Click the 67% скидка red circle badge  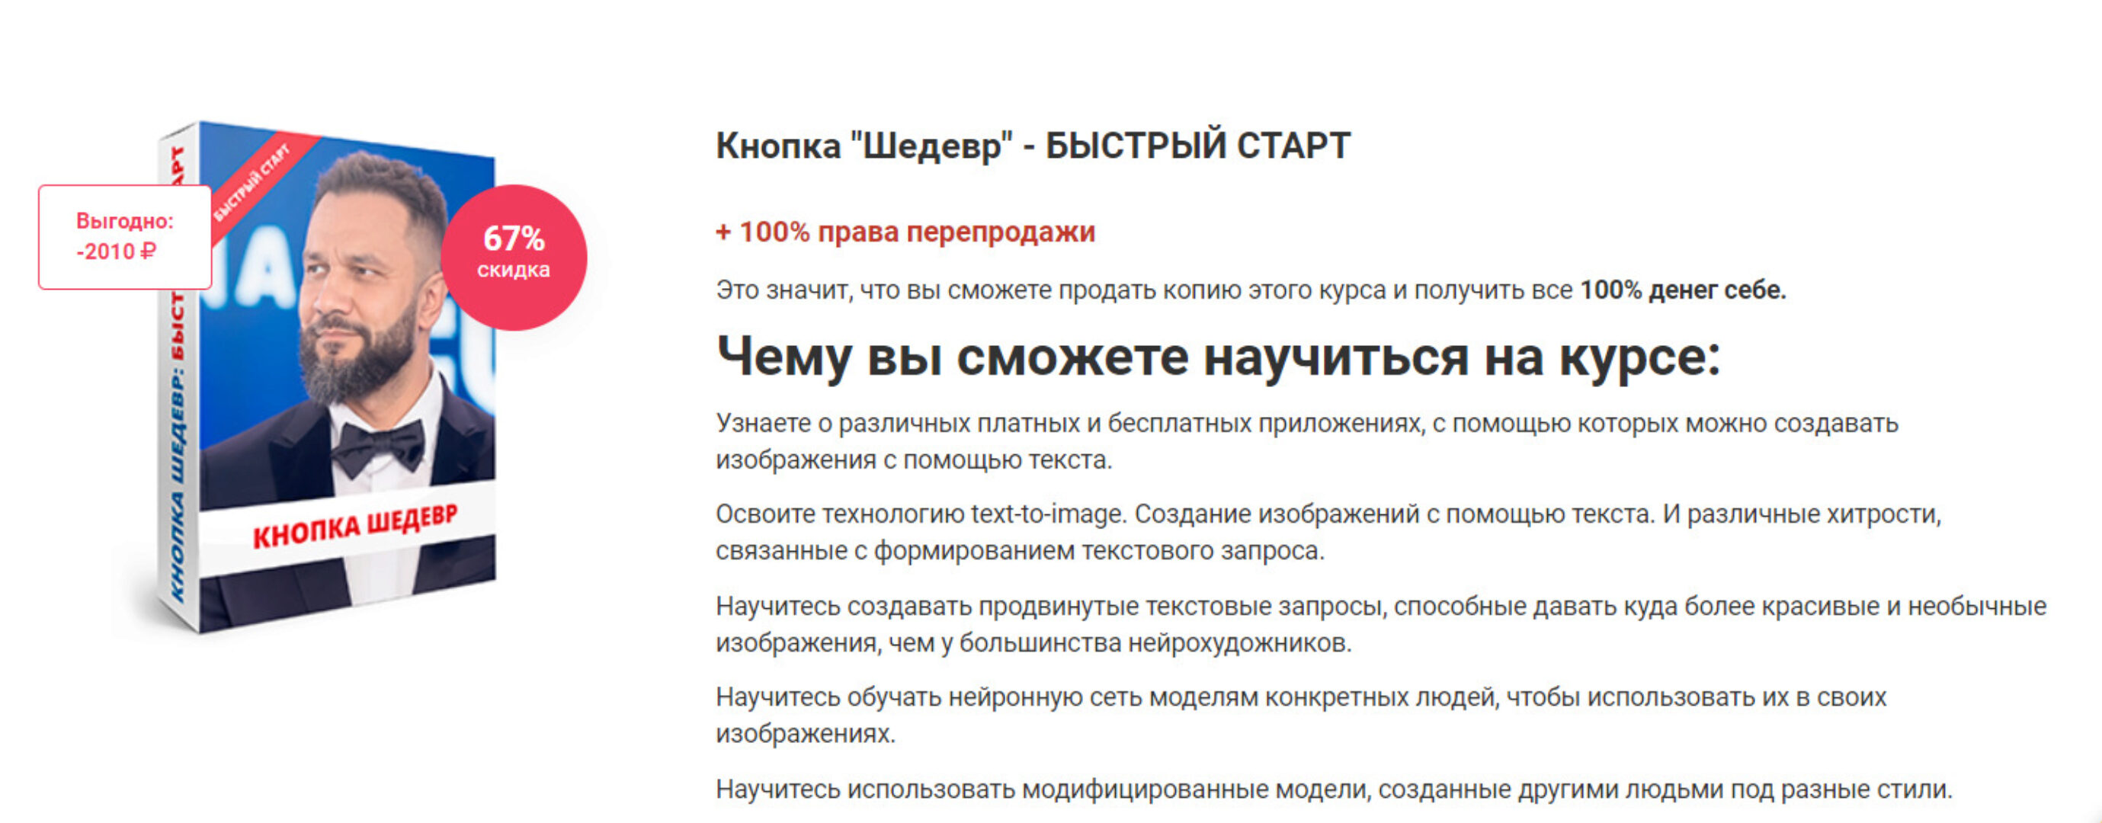click(513, 257)
